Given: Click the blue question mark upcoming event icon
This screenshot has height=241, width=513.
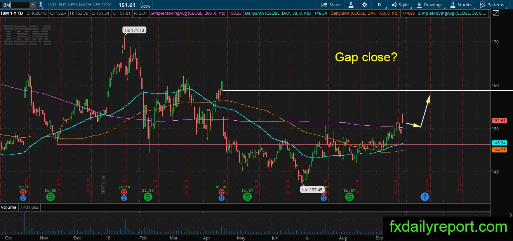Looking at the screenshot, I should [425, 197].
